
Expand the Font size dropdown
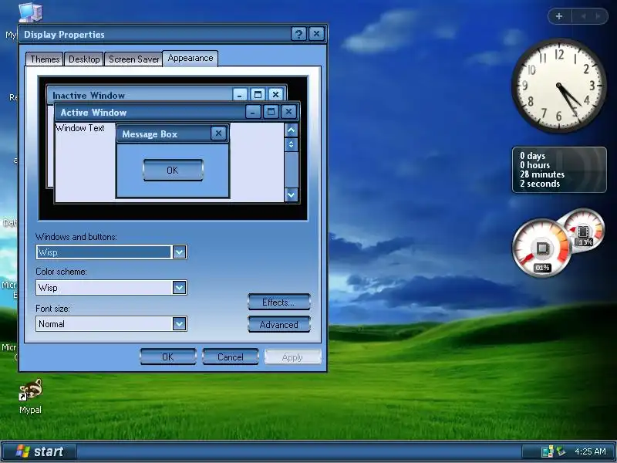click(x=179, y=323)
